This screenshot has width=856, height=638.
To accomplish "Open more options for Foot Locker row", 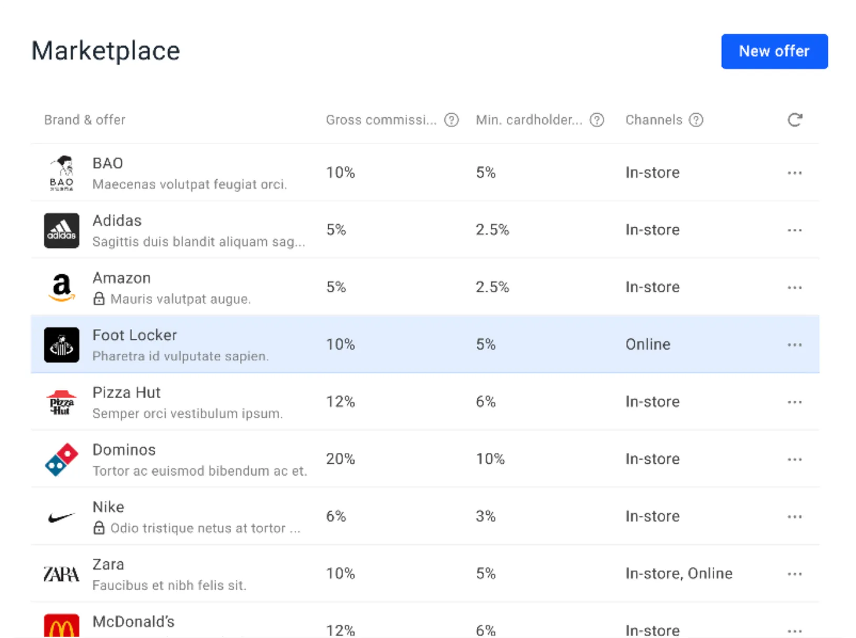I will click(795, 345).
